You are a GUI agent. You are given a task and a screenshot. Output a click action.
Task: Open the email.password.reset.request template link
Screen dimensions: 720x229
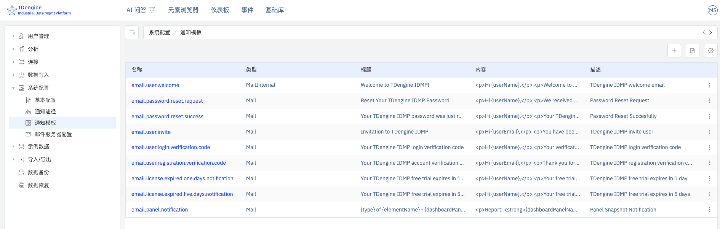pos(167,101)
